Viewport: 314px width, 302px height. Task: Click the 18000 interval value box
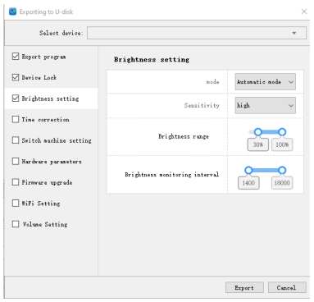(x=282, y=183)
